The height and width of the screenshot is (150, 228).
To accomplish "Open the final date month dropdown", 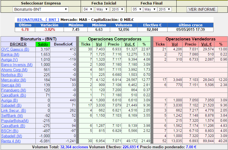I will click(x=150, y=9).
